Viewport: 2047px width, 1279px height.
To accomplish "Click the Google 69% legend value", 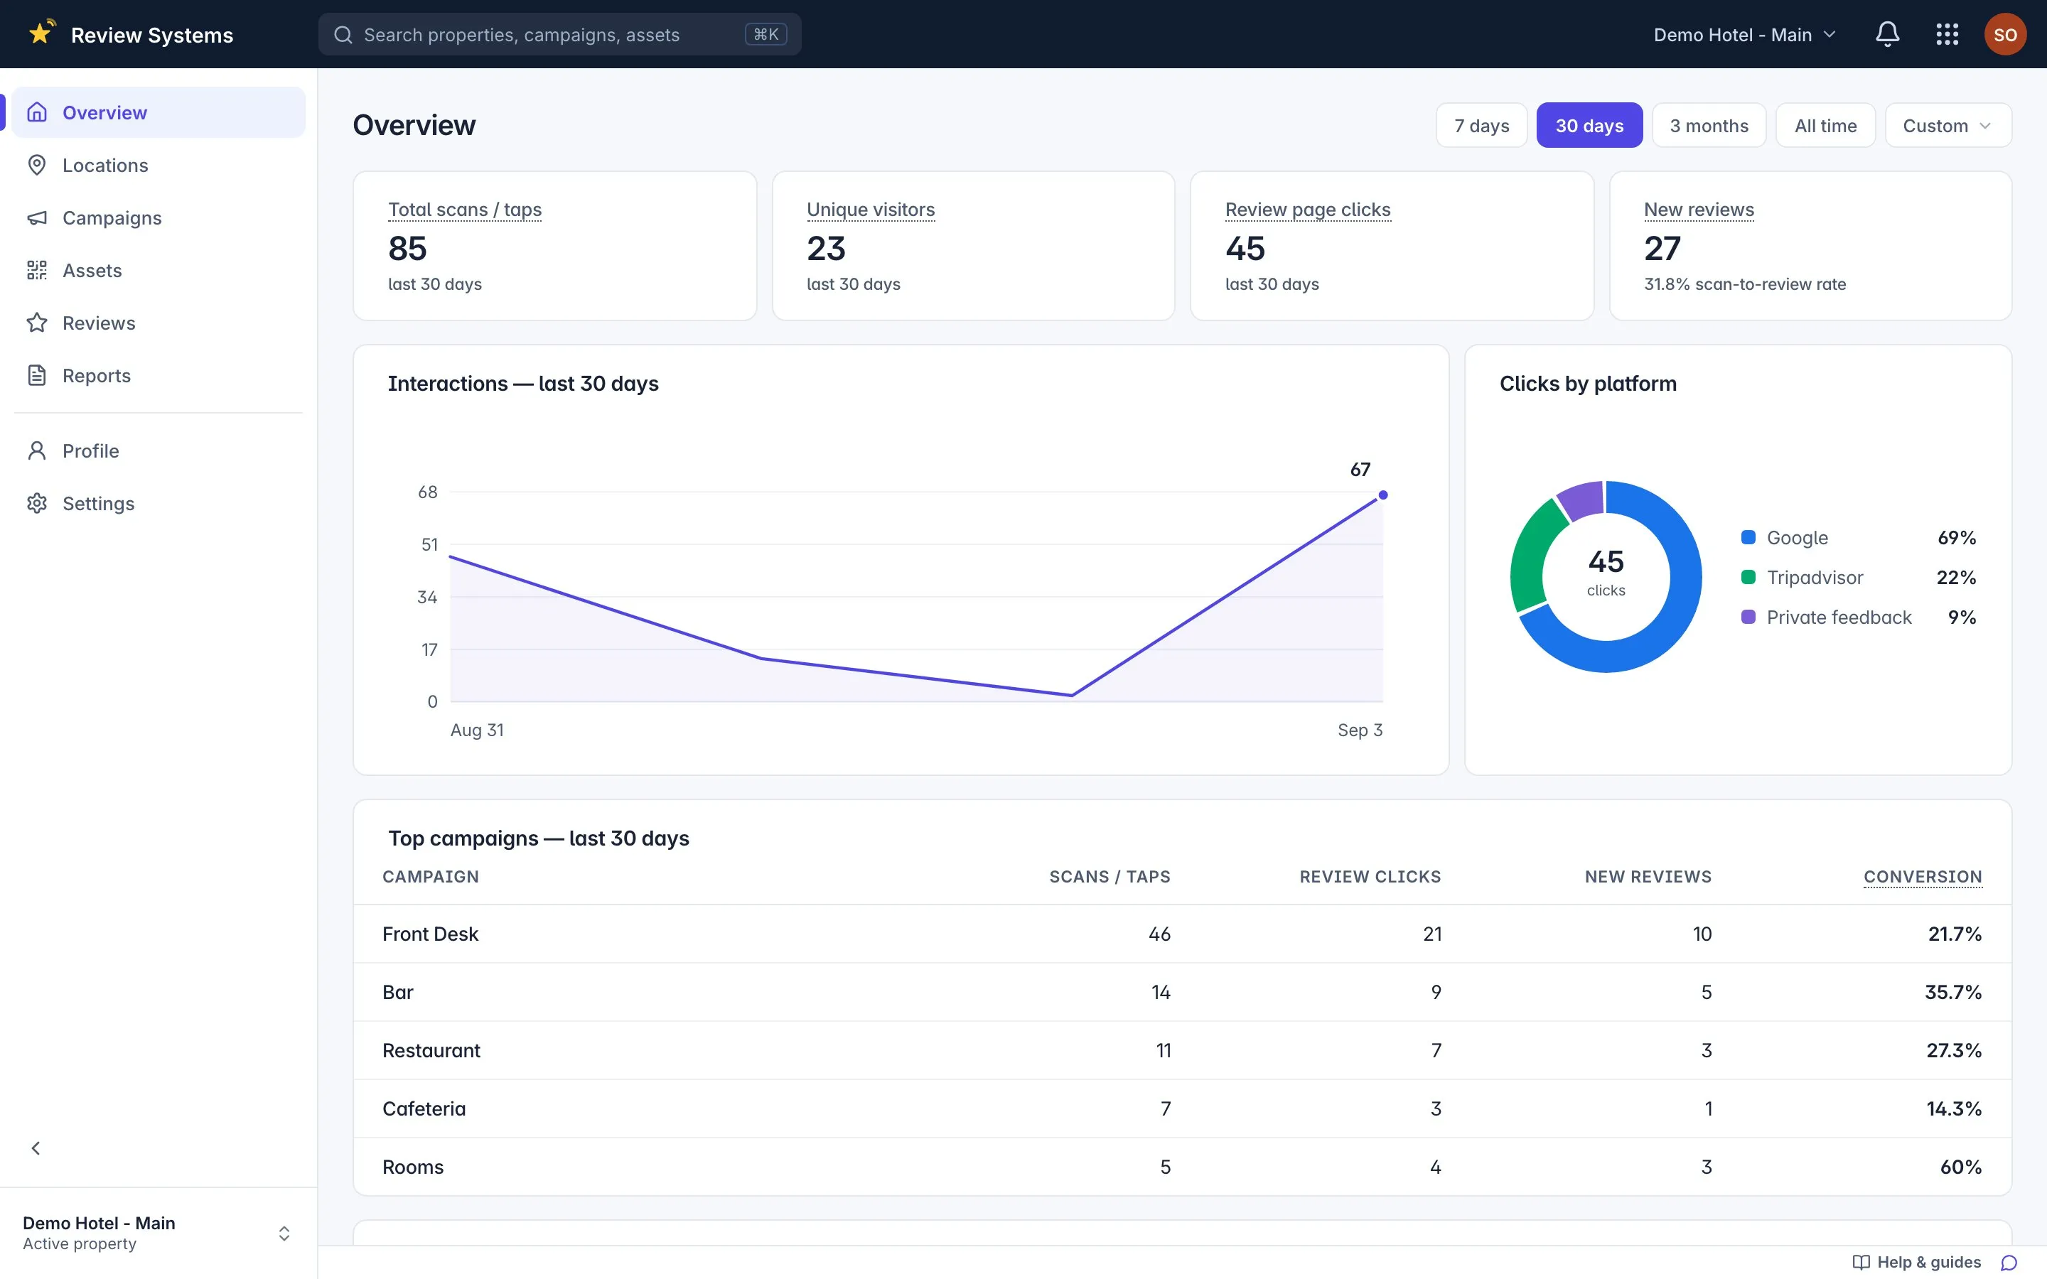I will pos(1957,537).
